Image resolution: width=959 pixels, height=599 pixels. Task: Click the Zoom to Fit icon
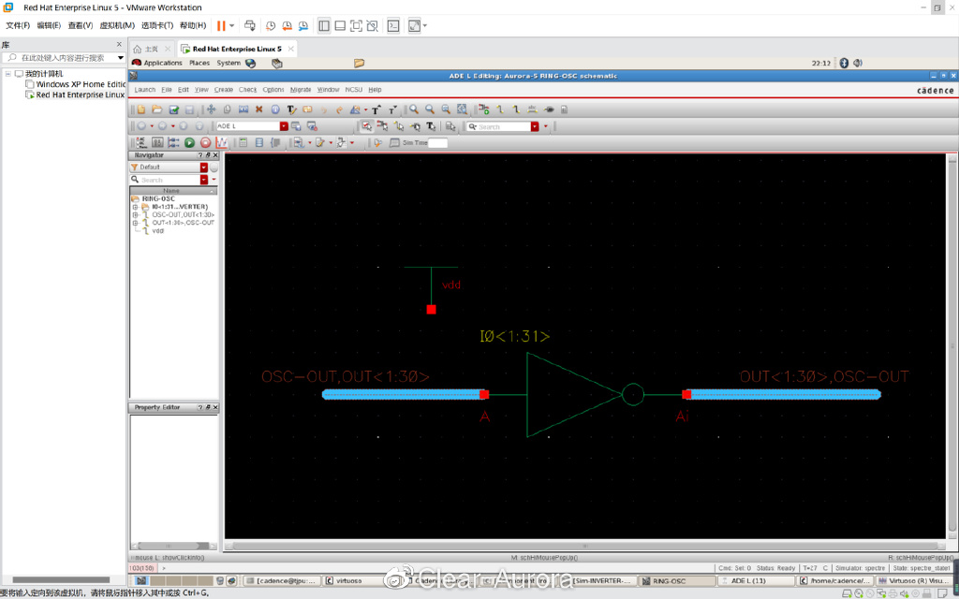462,110
